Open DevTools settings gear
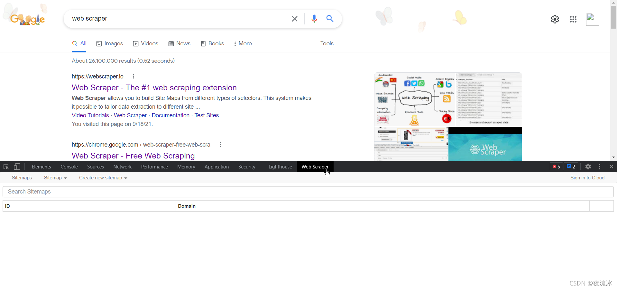Screen dimensions: 617x289 click(588, 167)
